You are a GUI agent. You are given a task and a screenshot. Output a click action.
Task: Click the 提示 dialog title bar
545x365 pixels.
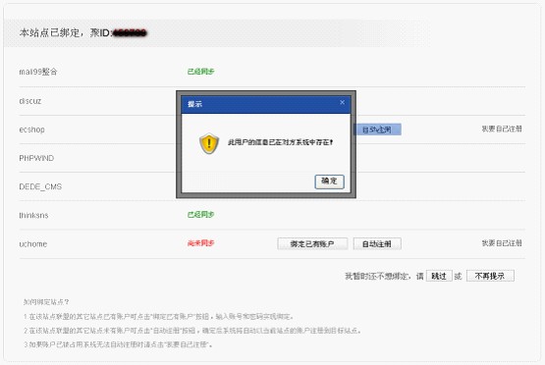(x=266, y=104)
